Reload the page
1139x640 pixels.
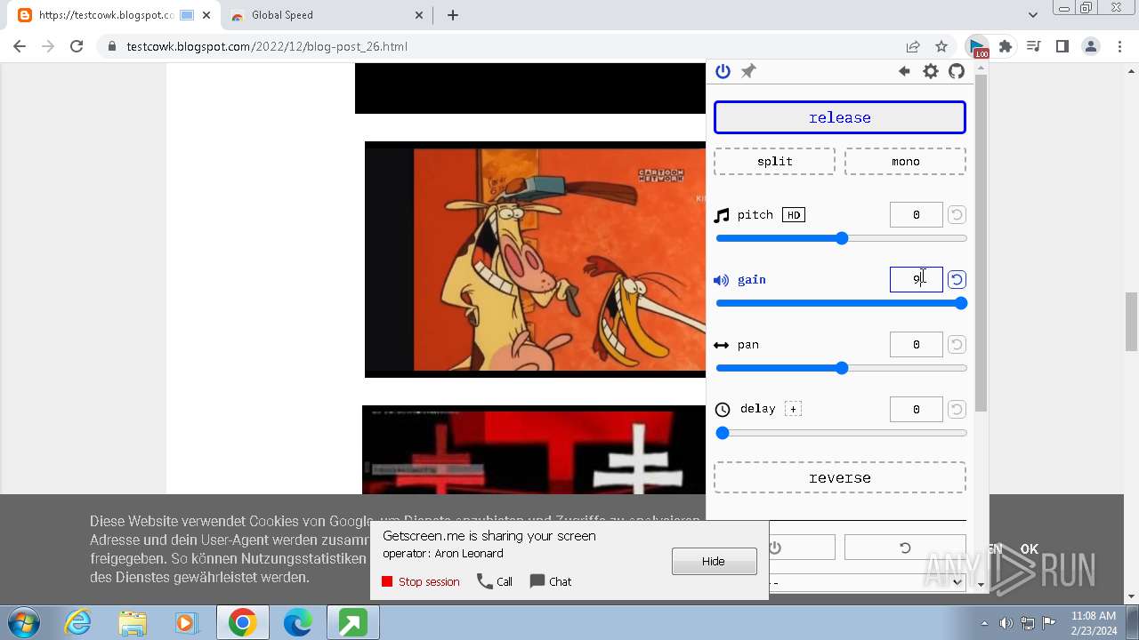click(77, 46)
